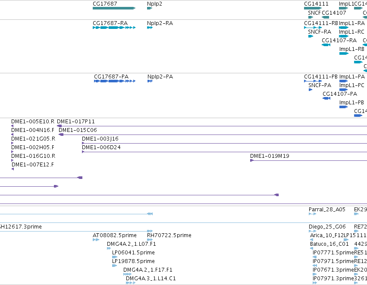Click the DME1-003J16 BAC clone label
This screenshot has height=285, width=367.
point(100,139)
